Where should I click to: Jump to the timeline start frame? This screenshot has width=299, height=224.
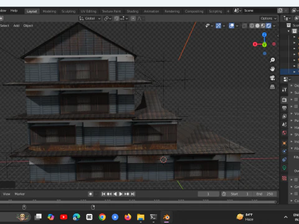coord(103,194)
